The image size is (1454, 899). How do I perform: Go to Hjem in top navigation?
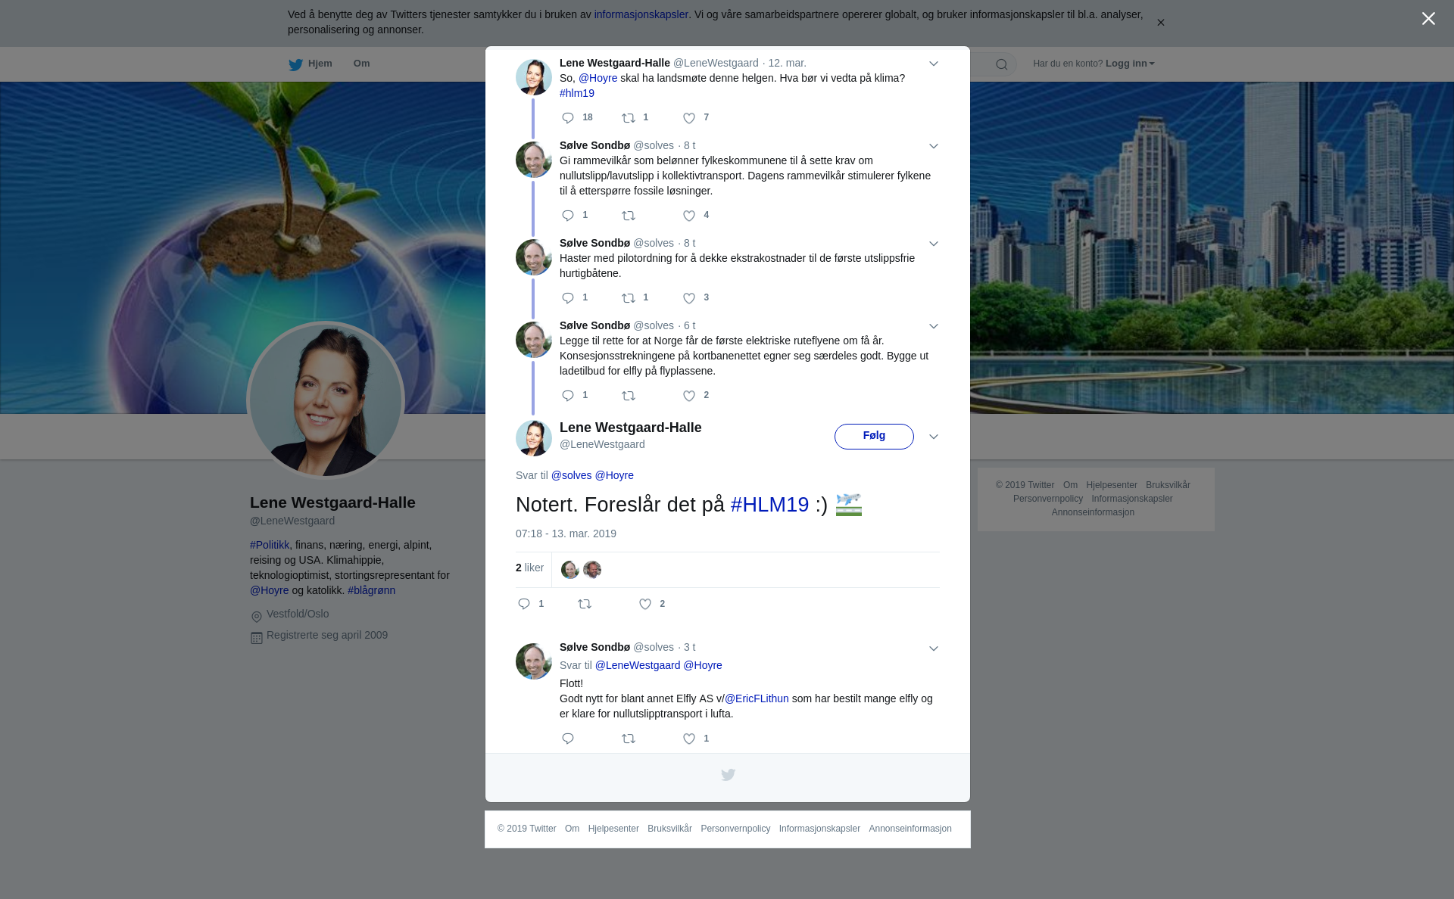click(x=320, y=64)
